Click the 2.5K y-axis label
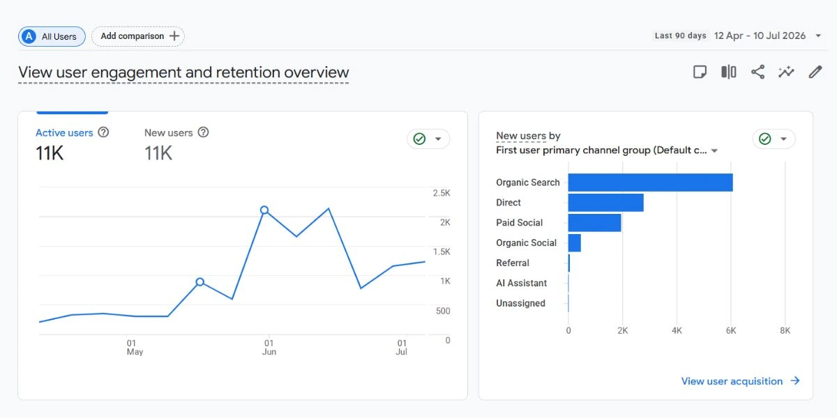The image size is (837, 418). (442, 193)
